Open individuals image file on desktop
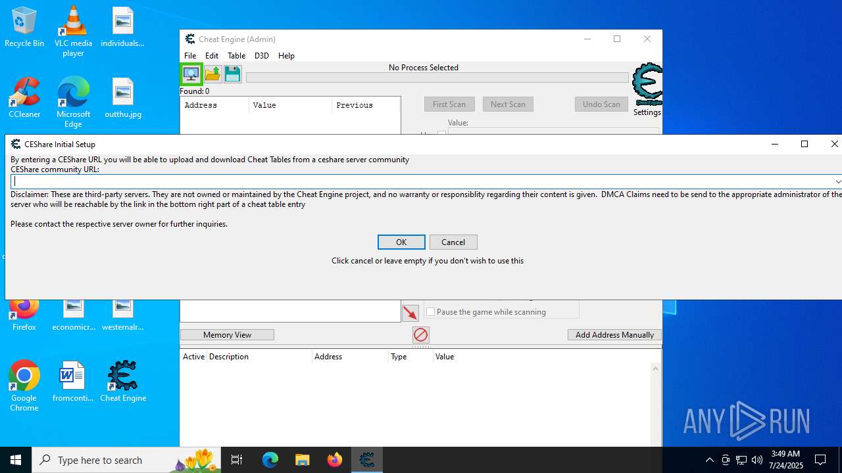This screenshot has width=842, height=473. [122, 28]
